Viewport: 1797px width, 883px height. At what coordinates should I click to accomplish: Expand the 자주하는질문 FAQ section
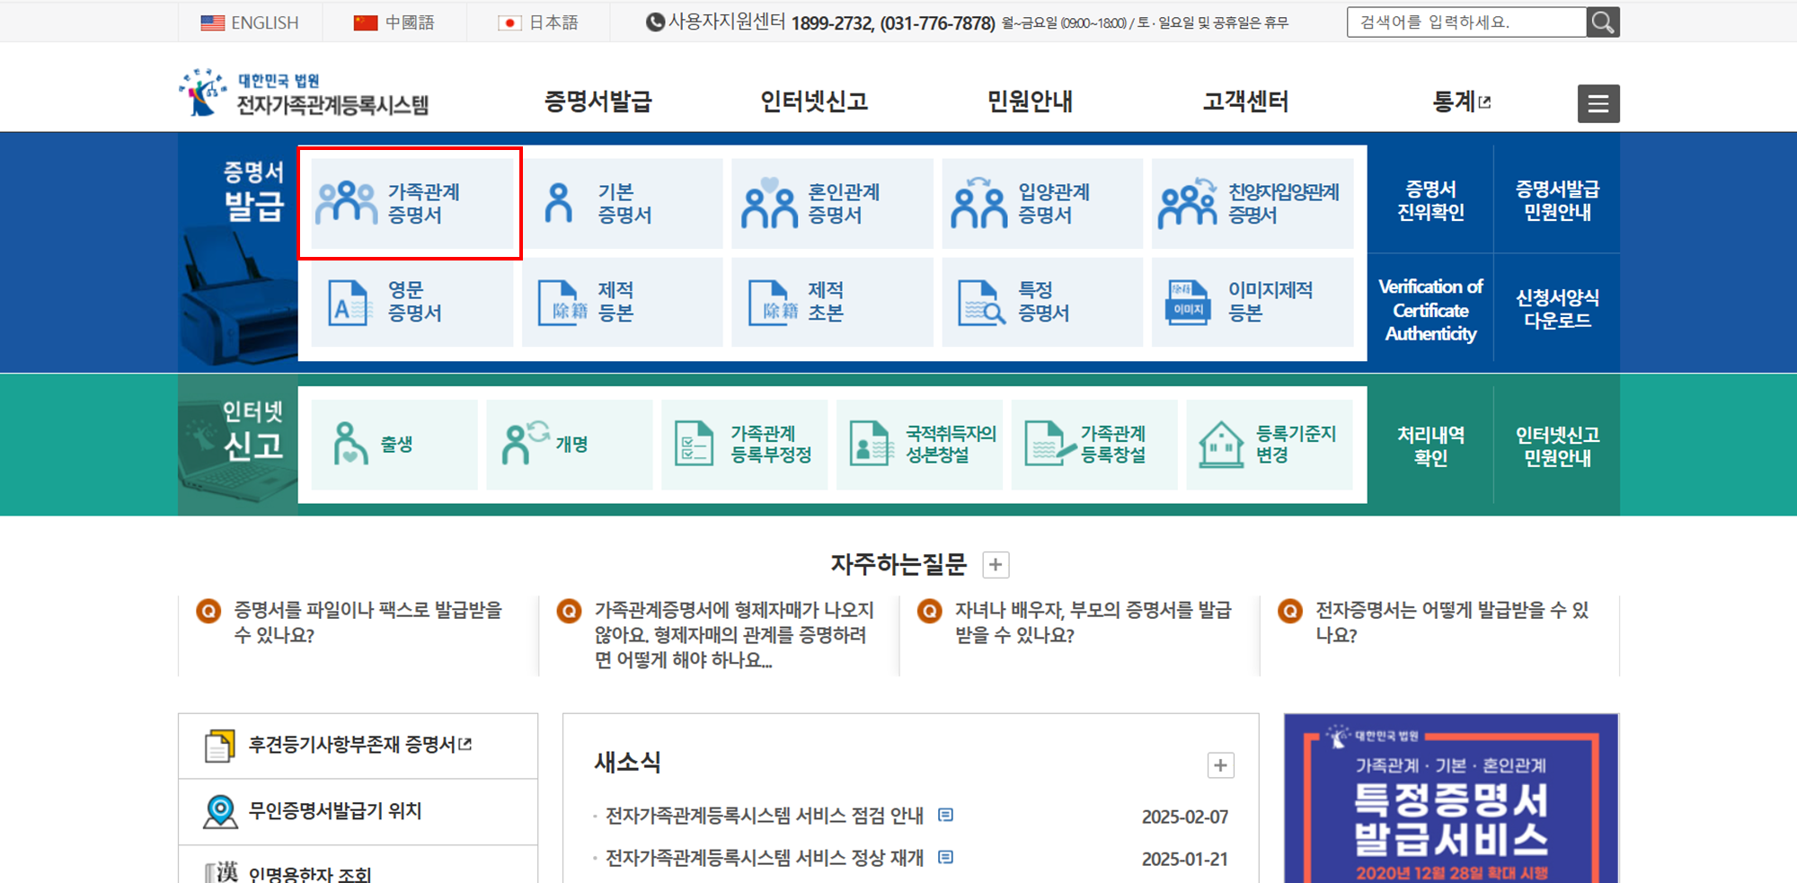tap(996, 564)
